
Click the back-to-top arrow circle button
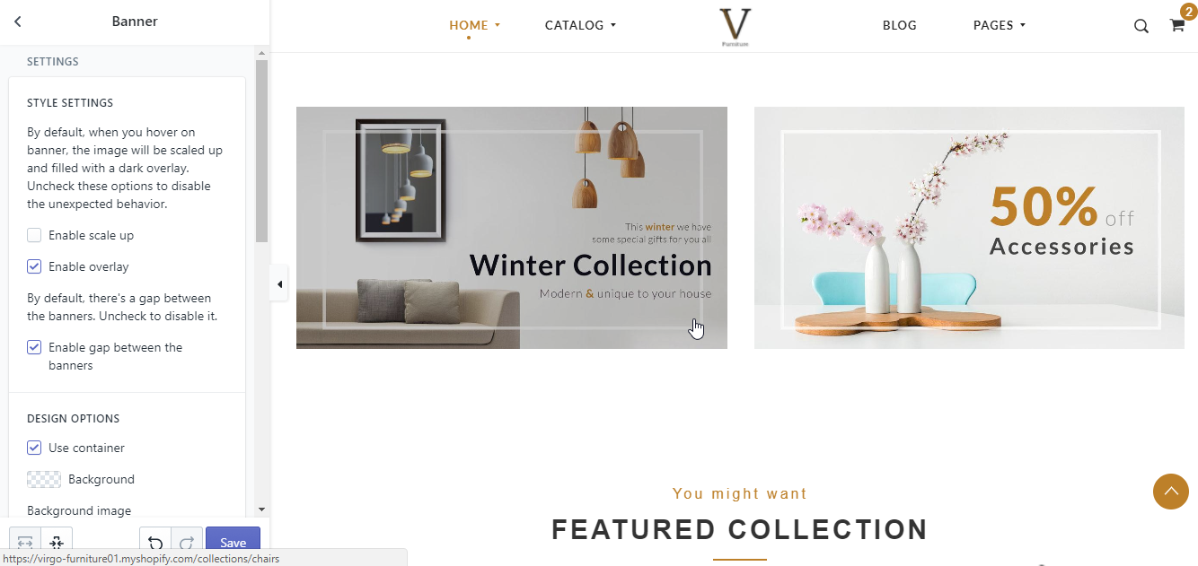(1171, 492)
